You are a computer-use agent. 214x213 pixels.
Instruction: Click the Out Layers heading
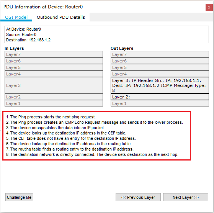point(122,48)
